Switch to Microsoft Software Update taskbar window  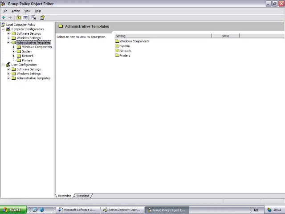click(78, 210)
